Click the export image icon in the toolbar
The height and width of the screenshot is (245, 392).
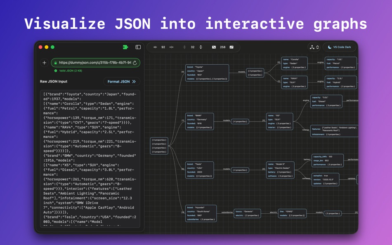pyautogui.click(x=214, y=47)
